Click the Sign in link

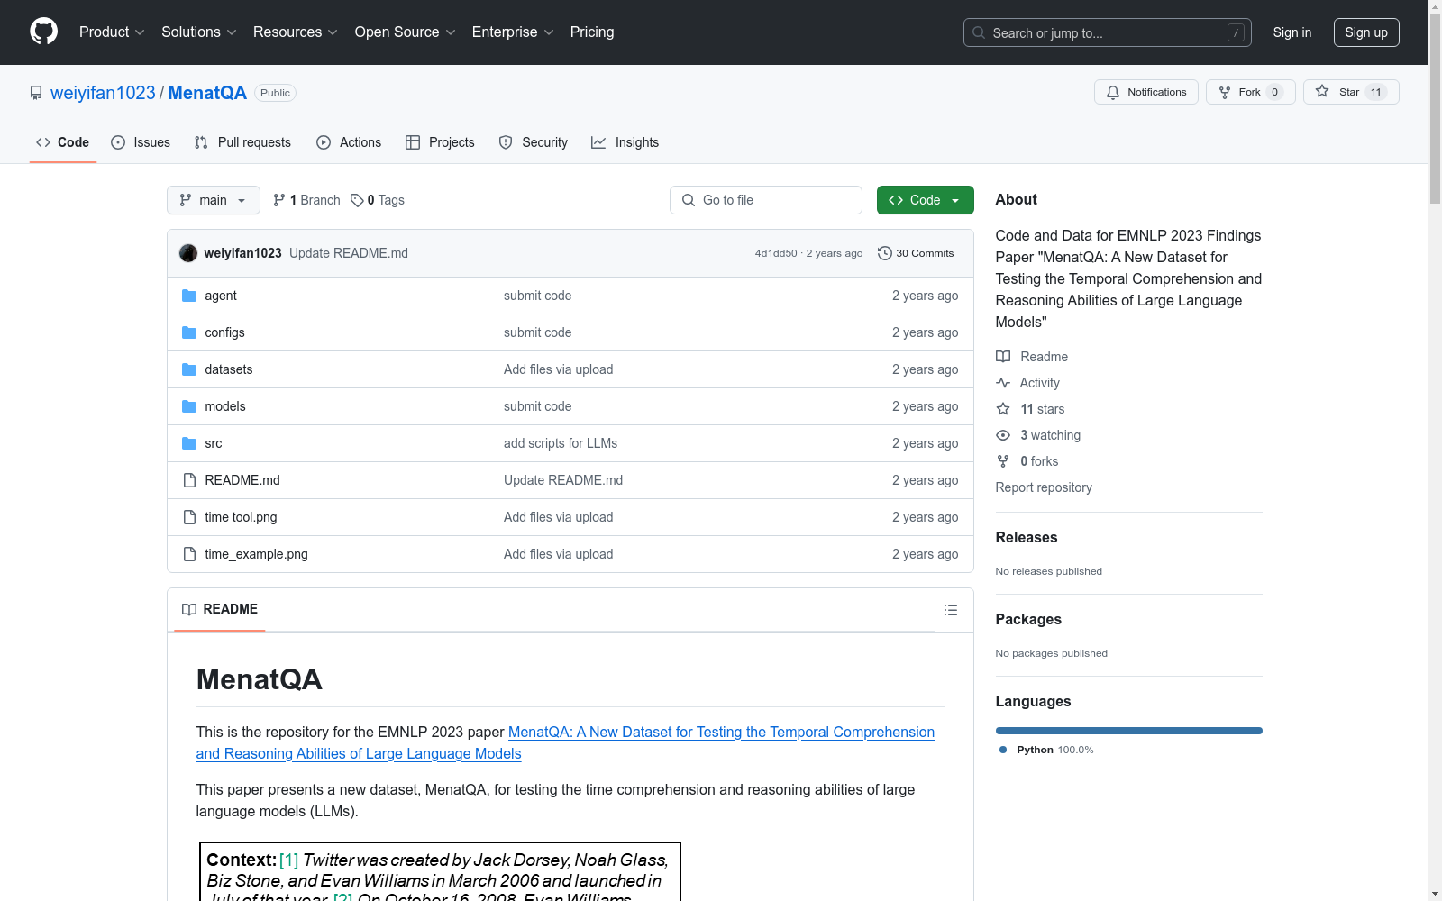[1292, 32]
